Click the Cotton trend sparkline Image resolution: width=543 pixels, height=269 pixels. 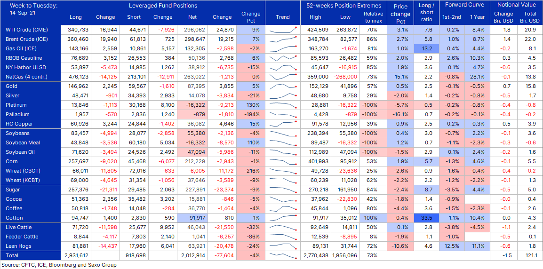tap(283, 218)
